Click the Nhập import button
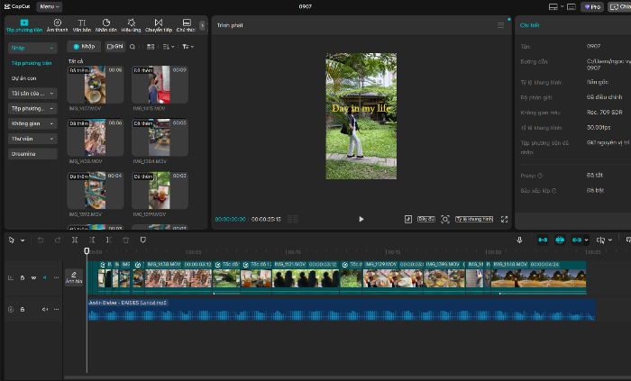Image resolution: width=631 pixels, height=381 pixels. coord(84,47)
